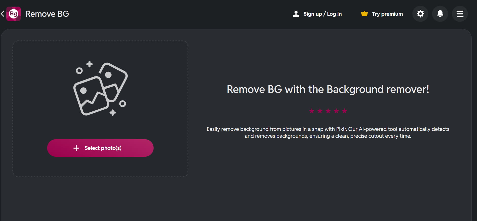The width and height of the screenshot is (477, 221).
Task: Click the plus icon beside Select photo(s)
Action: (76, 148)
